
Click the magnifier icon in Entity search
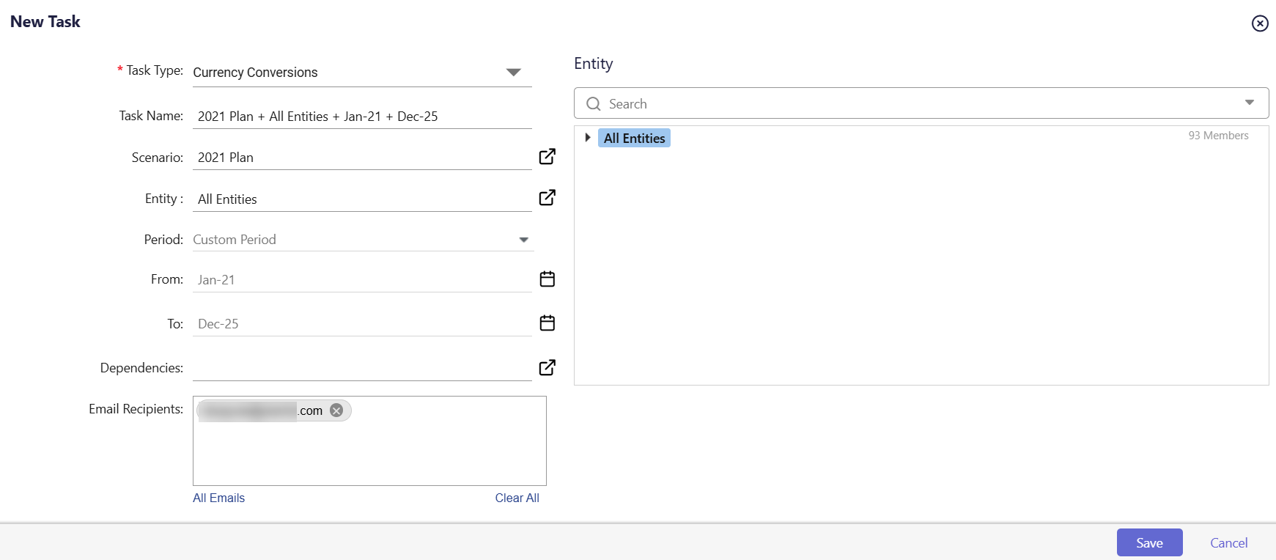593,104
